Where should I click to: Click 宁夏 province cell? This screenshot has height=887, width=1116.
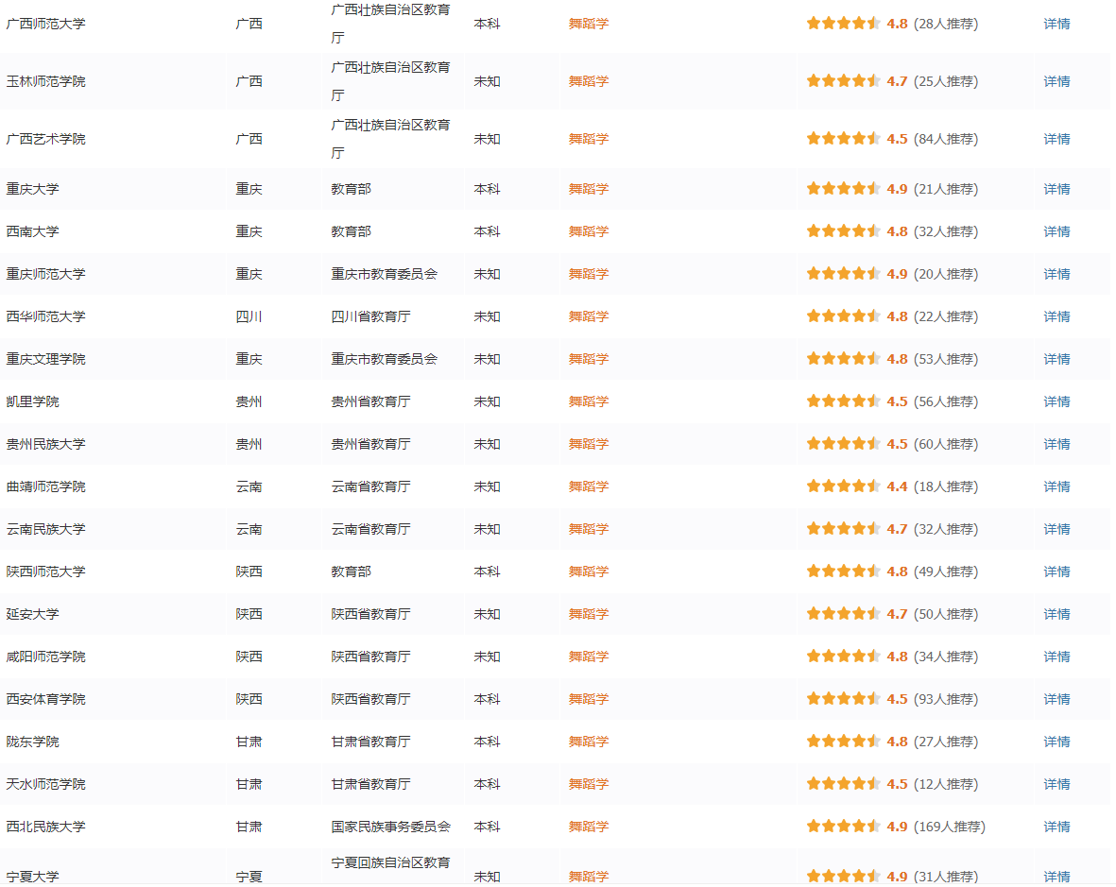249,877
